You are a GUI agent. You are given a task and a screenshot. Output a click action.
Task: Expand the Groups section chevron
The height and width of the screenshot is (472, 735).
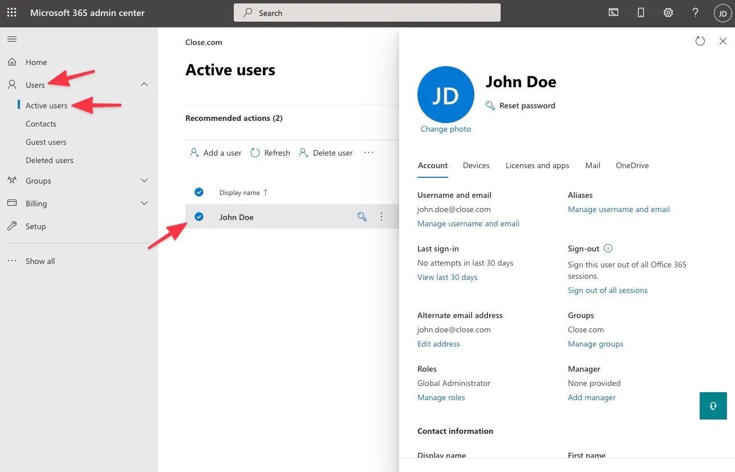point(144,180)
